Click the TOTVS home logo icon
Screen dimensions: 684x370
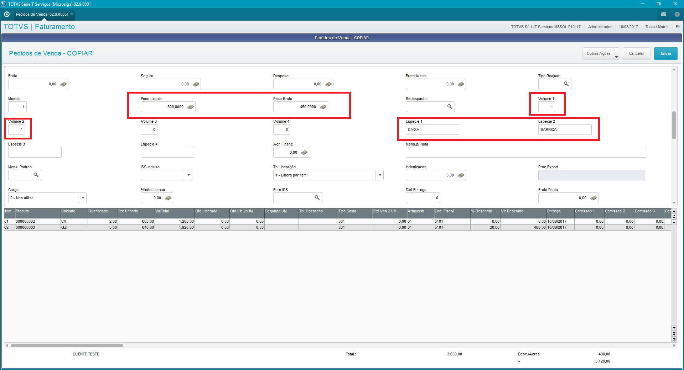(x=7, y=14)
